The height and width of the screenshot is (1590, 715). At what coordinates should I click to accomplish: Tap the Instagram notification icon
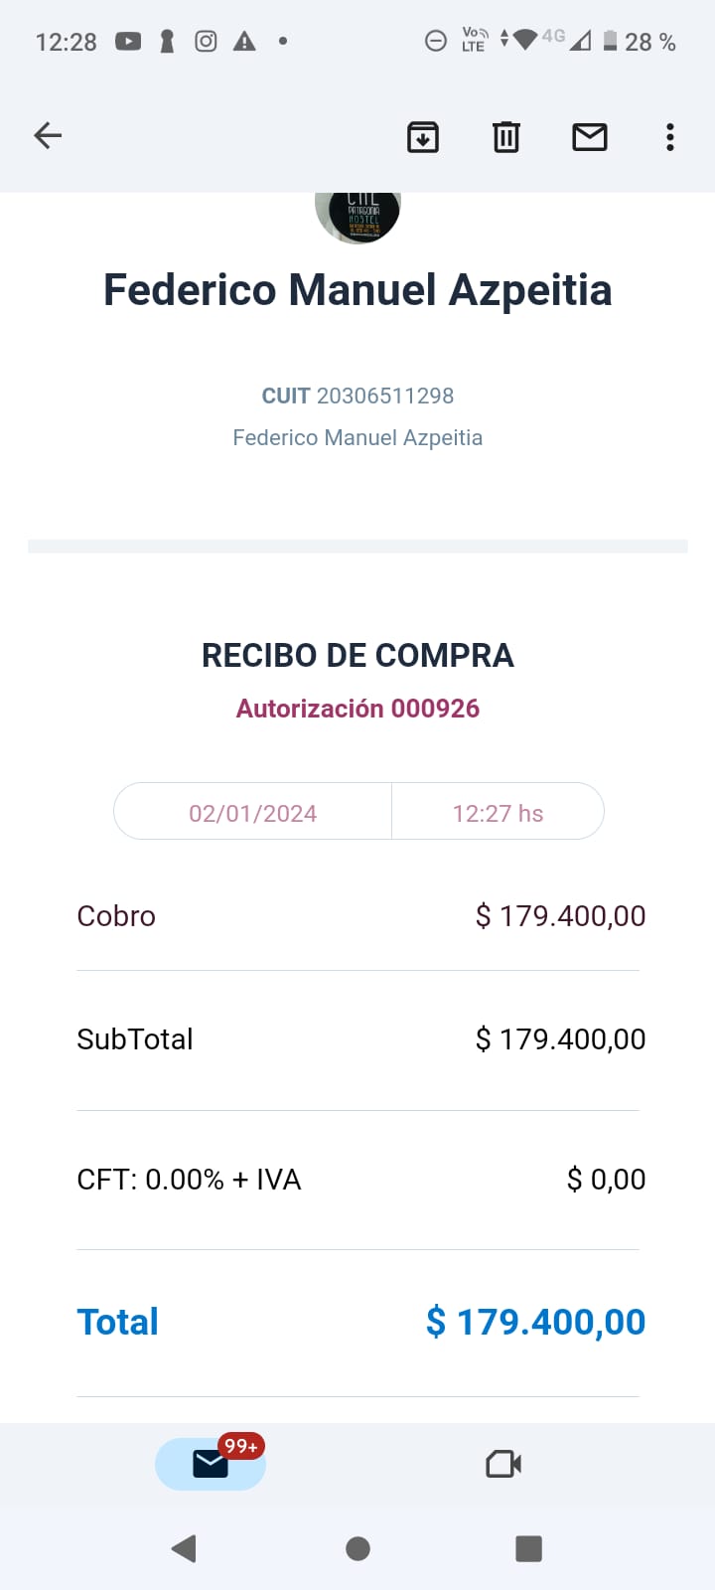pos(206,42)
